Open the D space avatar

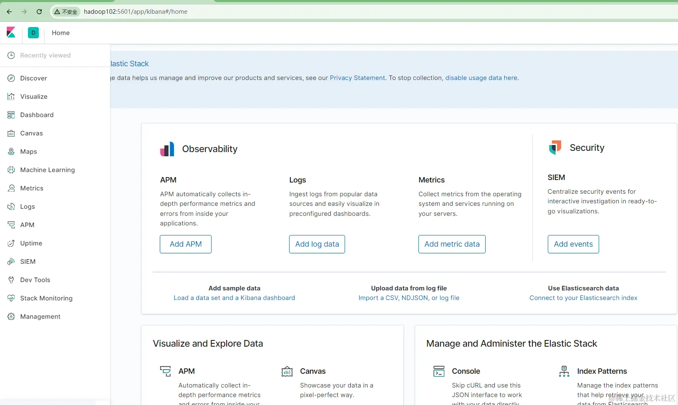[33, 32]
